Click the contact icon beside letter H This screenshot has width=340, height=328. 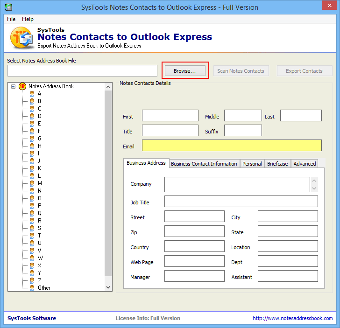32,146
